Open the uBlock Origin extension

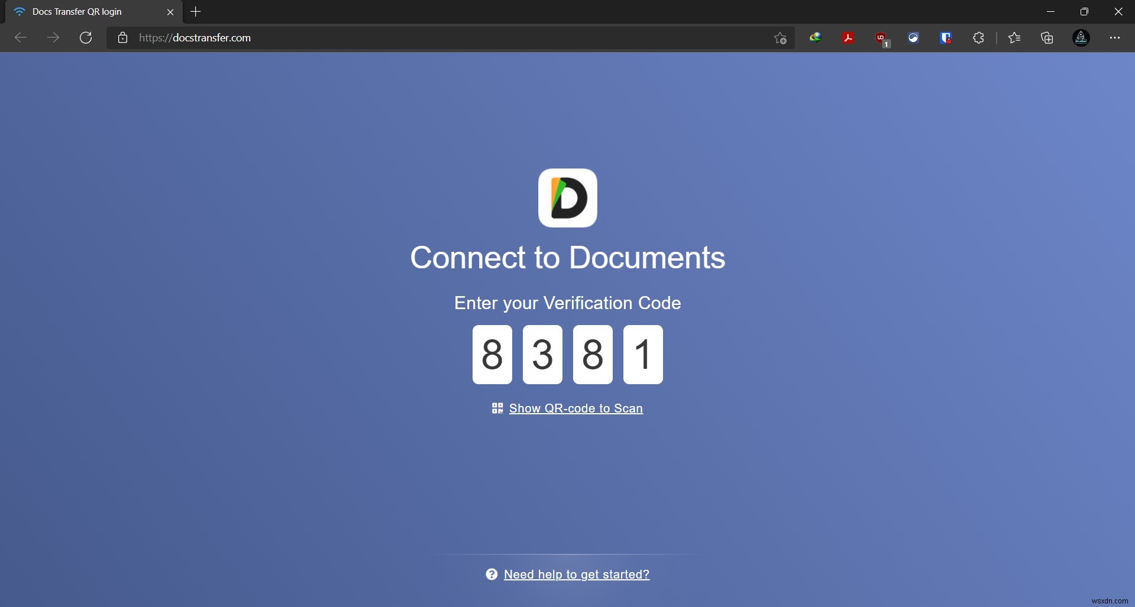coord(881,38)
